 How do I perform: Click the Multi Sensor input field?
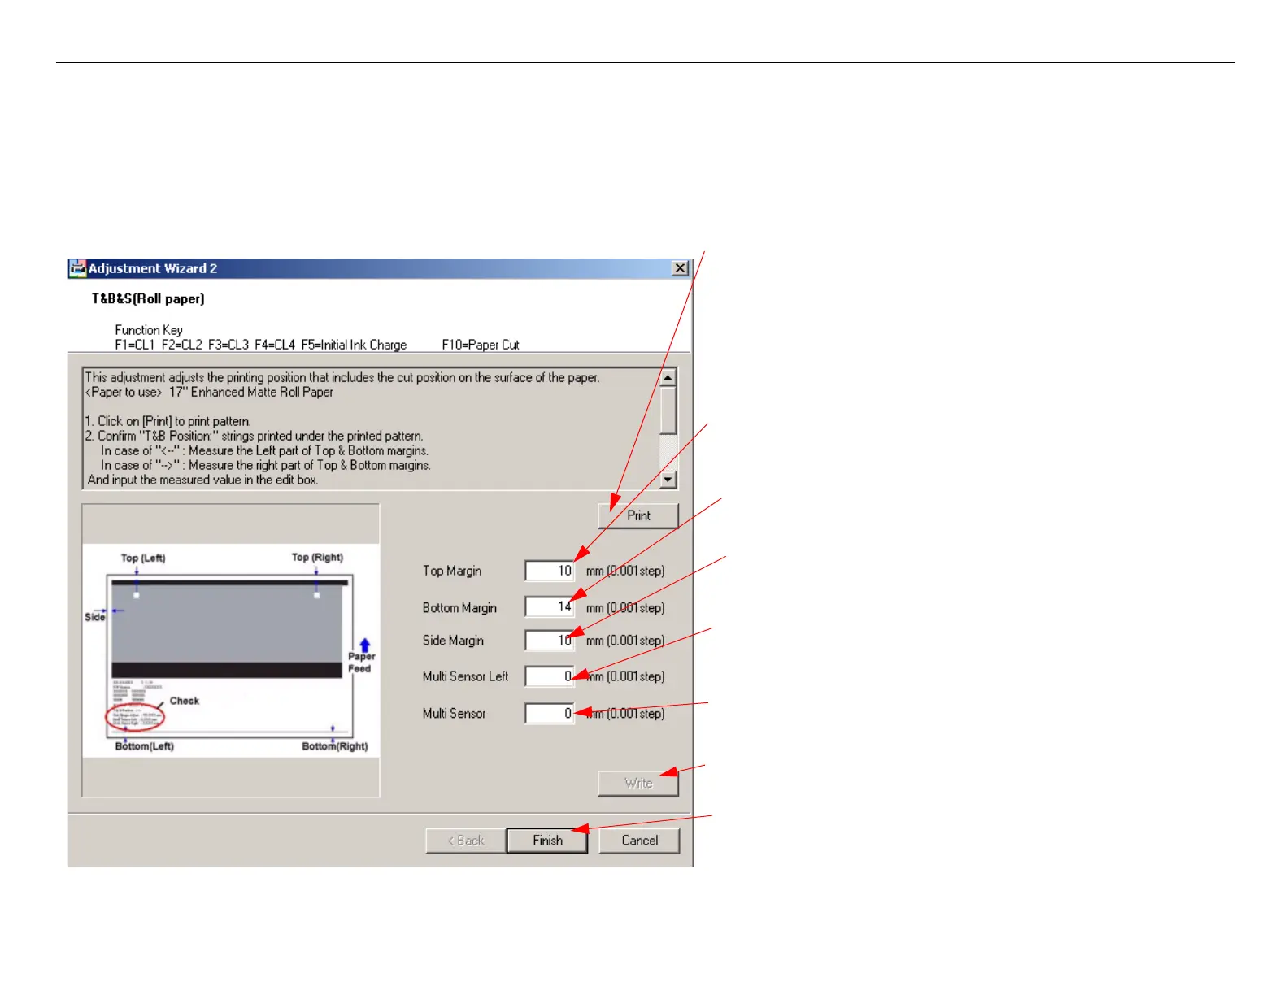[550, 713]
